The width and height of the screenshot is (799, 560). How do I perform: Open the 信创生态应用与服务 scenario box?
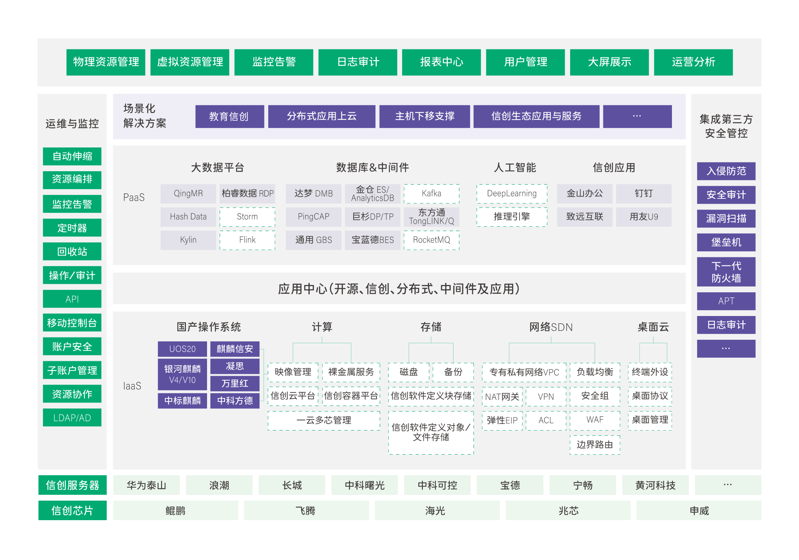(536, 116)
